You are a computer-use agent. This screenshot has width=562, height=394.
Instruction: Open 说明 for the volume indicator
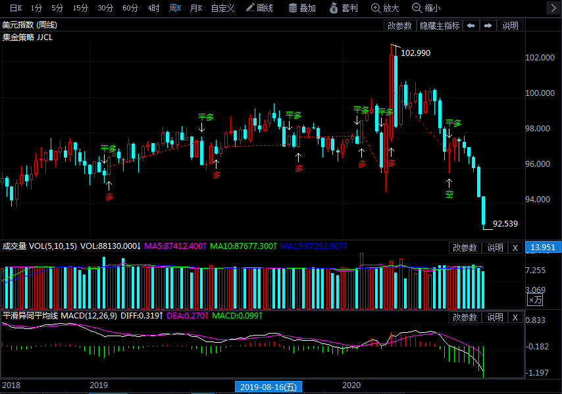495,248
